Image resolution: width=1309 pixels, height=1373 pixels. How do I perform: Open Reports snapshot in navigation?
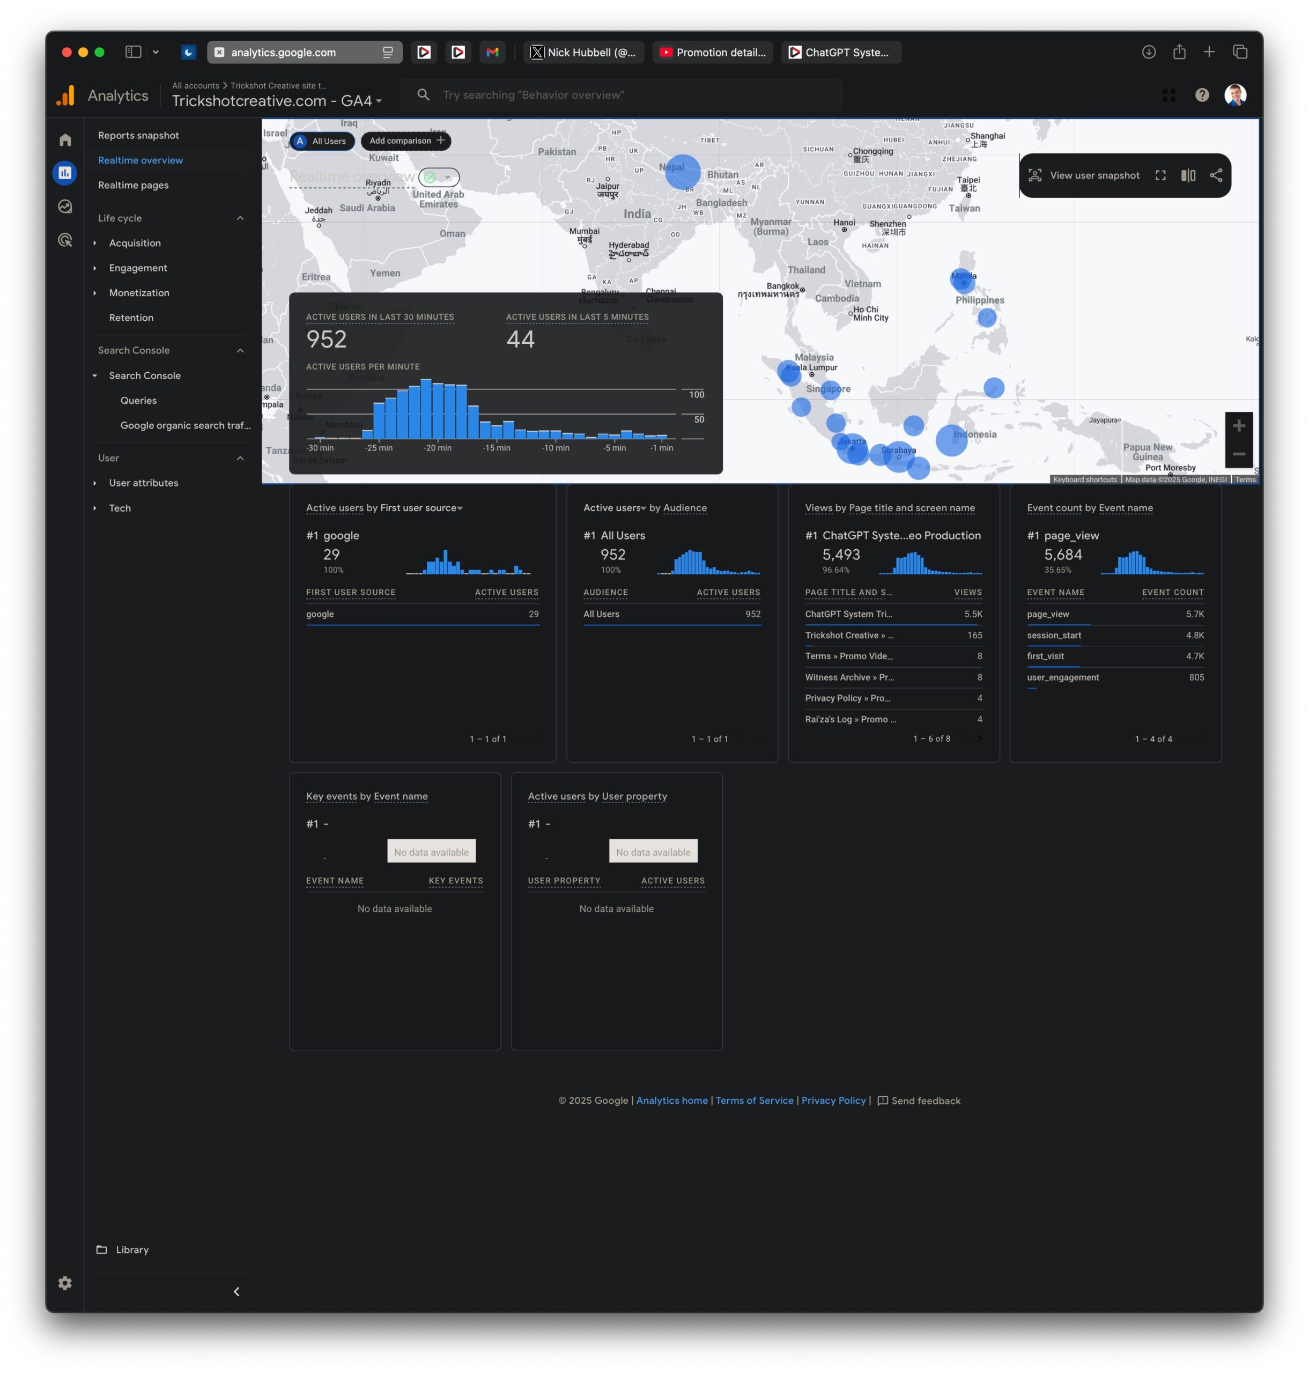point(138,135)
